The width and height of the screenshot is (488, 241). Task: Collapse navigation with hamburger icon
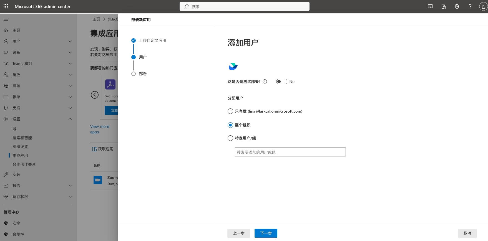pos(6,19)
